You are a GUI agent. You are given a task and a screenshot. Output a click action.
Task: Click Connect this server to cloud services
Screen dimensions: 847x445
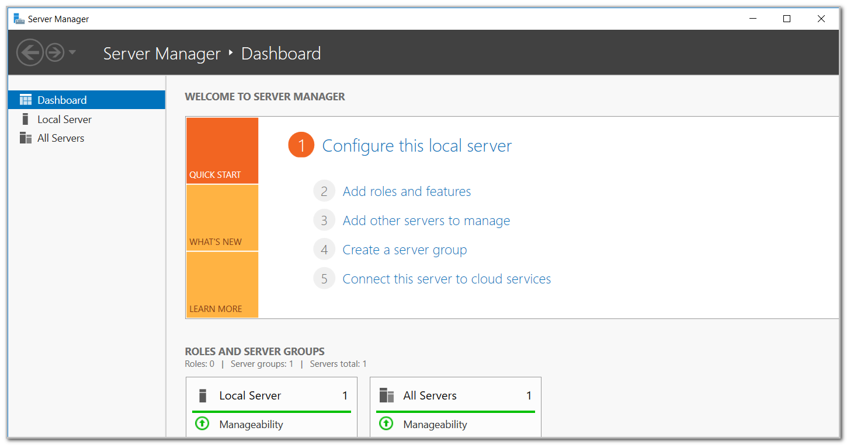coord(446,278)
